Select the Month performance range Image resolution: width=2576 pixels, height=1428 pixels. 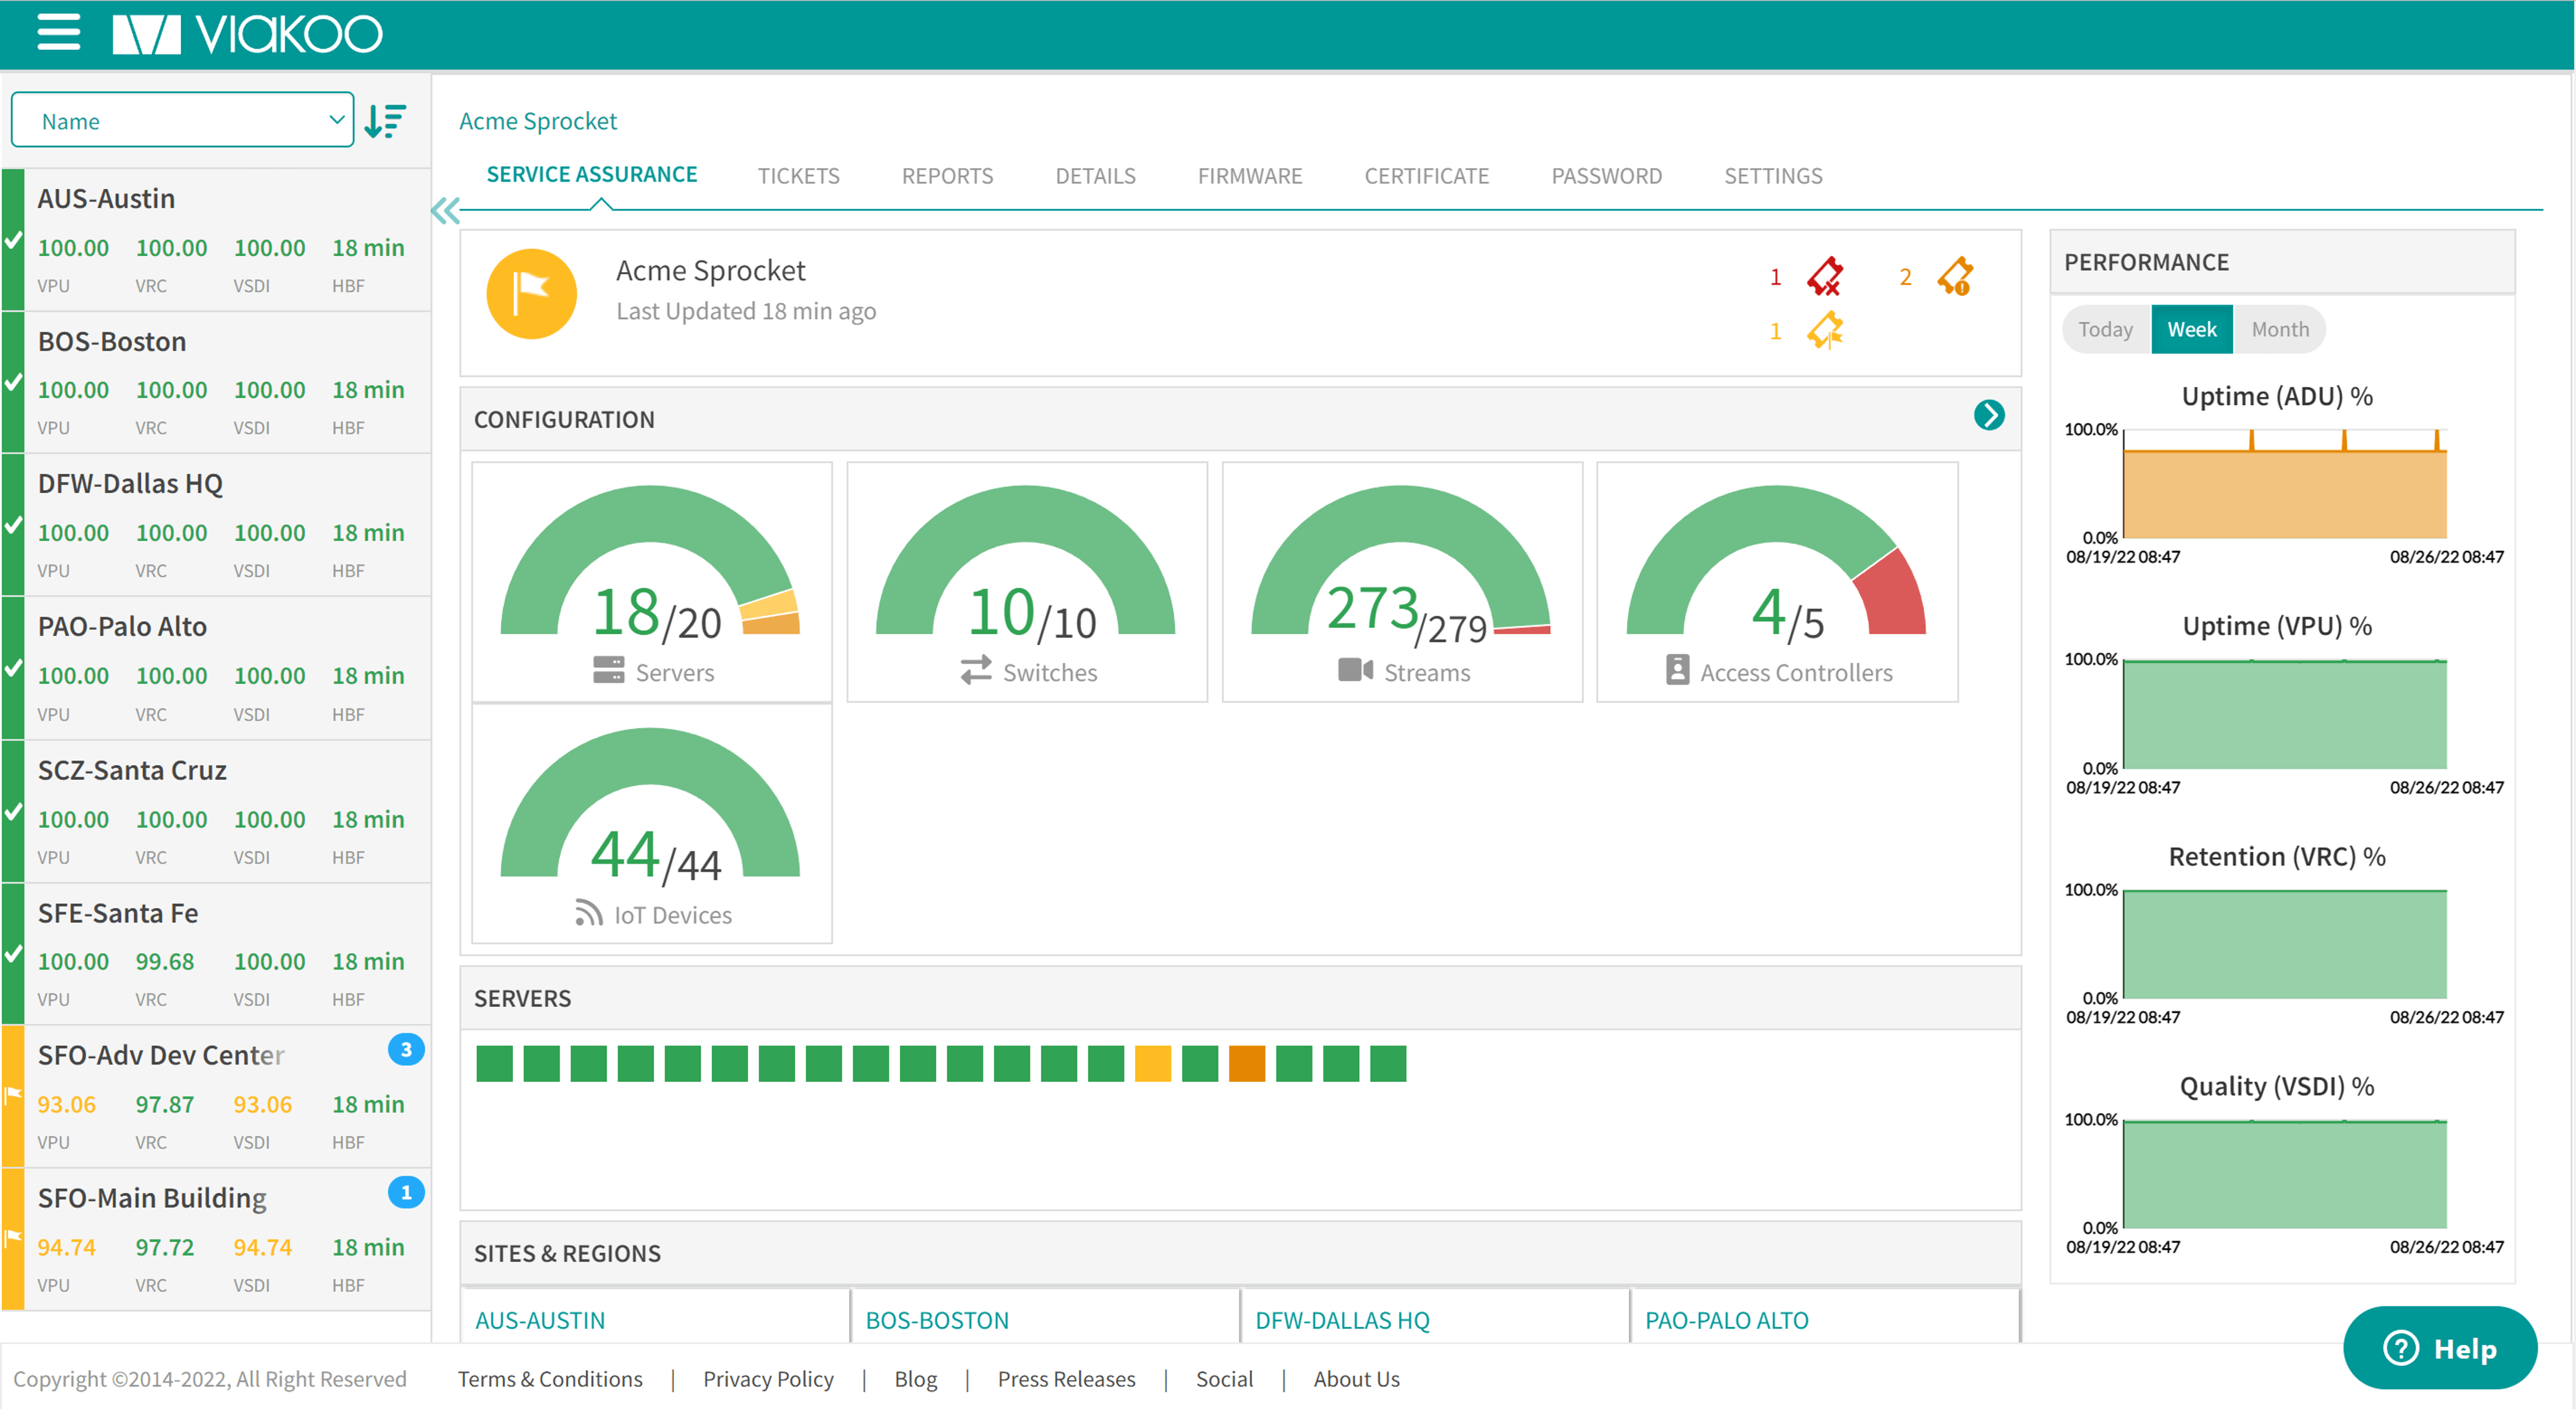(2280, 329)
